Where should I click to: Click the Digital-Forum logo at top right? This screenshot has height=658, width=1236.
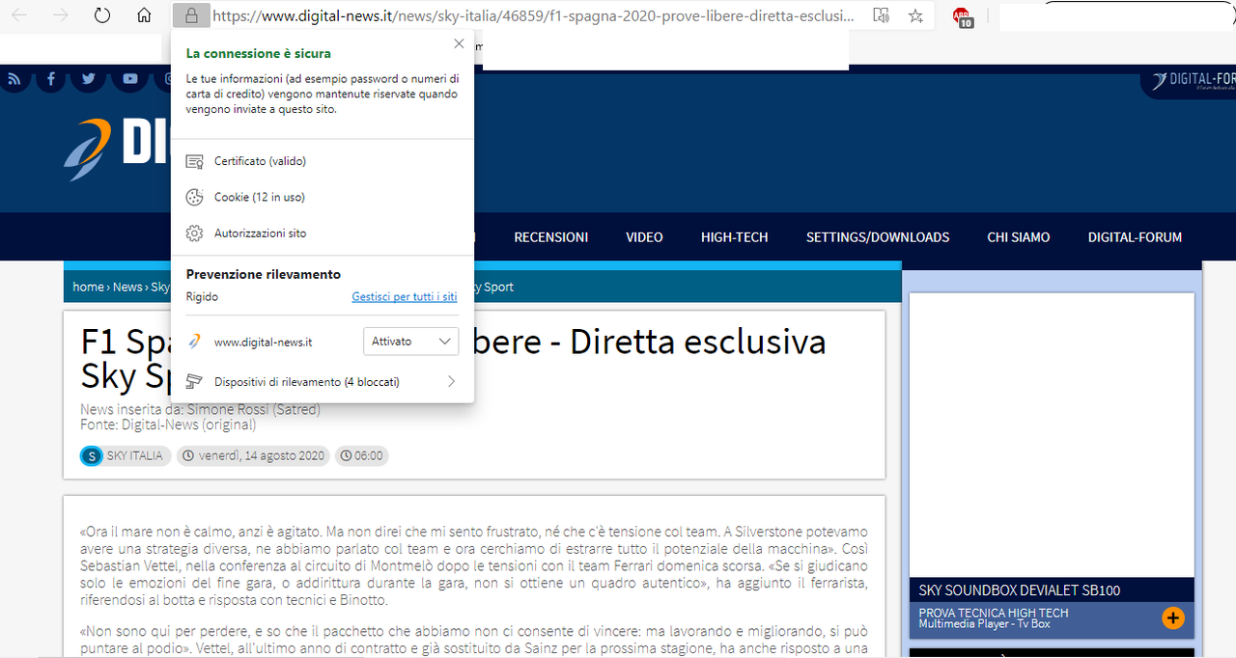(1194, 81)
